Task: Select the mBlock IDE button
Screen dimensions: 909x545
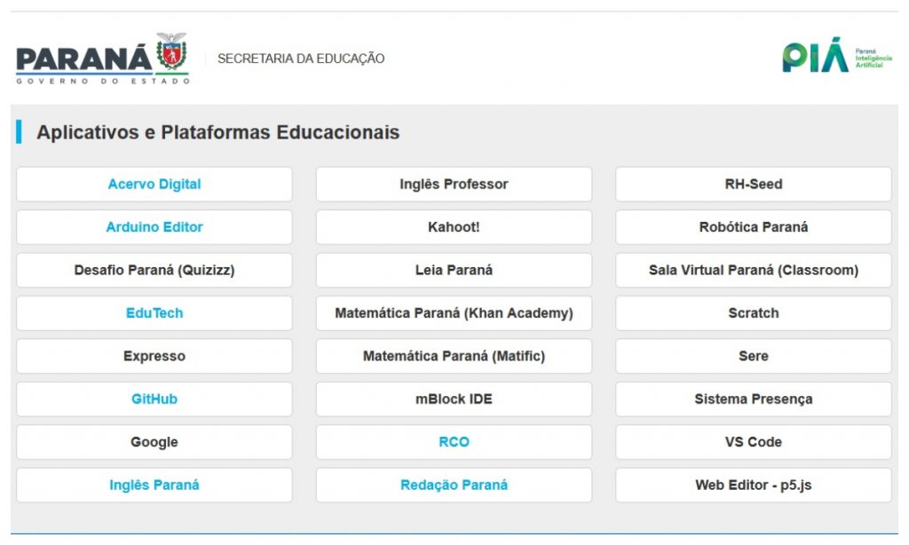Action: pos(454,399)
